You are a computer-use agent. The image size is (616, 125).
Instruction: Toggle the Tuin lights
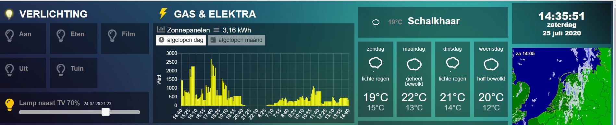(x=74, y=73)
